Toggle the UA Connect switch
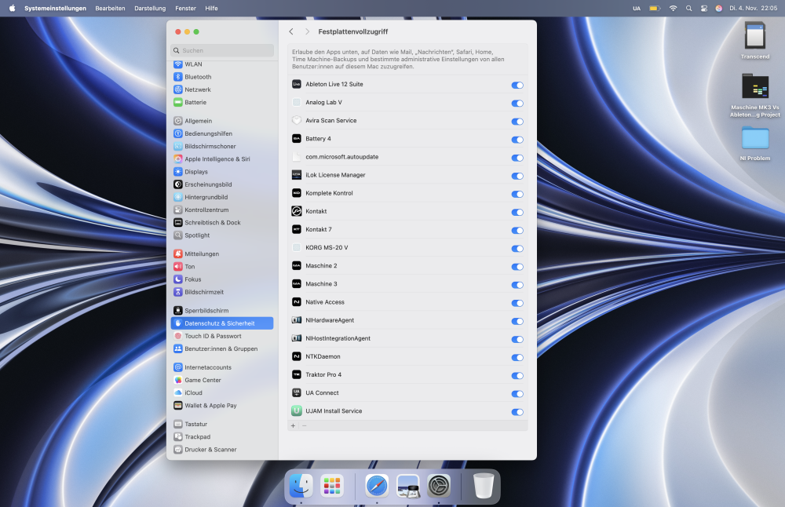The image size is (785, 507). [x=517, y=393]
